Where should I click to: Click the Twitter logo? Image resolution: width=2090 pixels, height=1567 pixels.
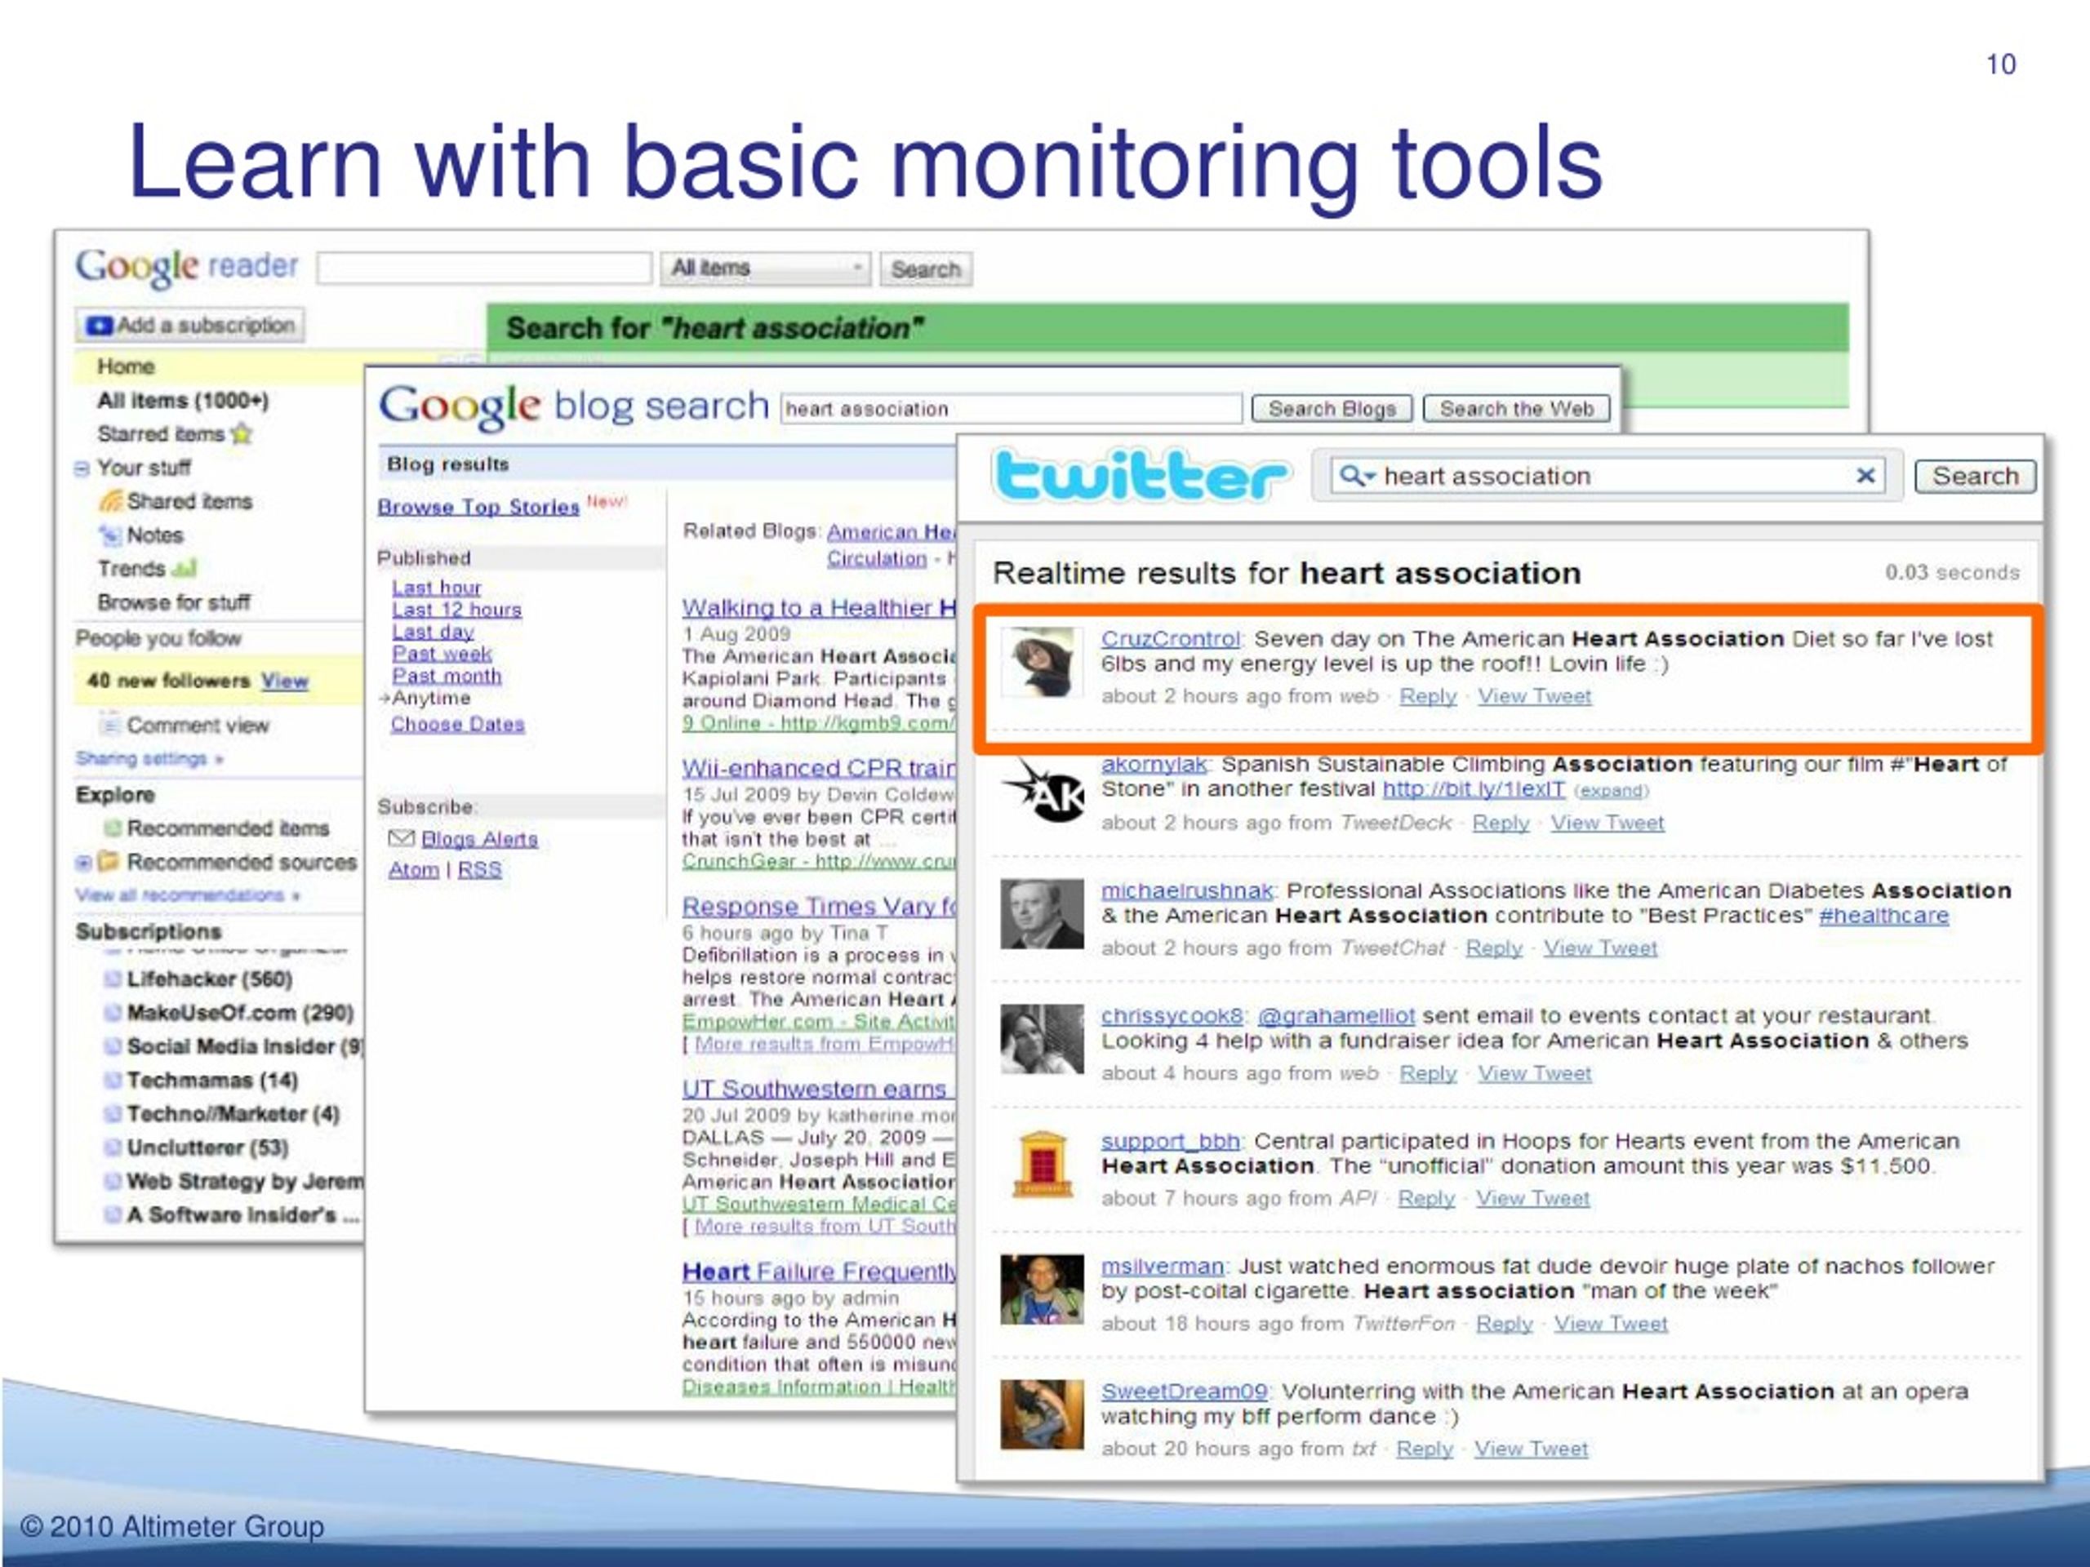[x=1141, y=475]
